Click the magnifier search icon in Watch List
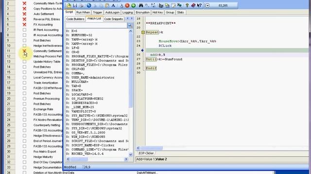 point(130,25)
